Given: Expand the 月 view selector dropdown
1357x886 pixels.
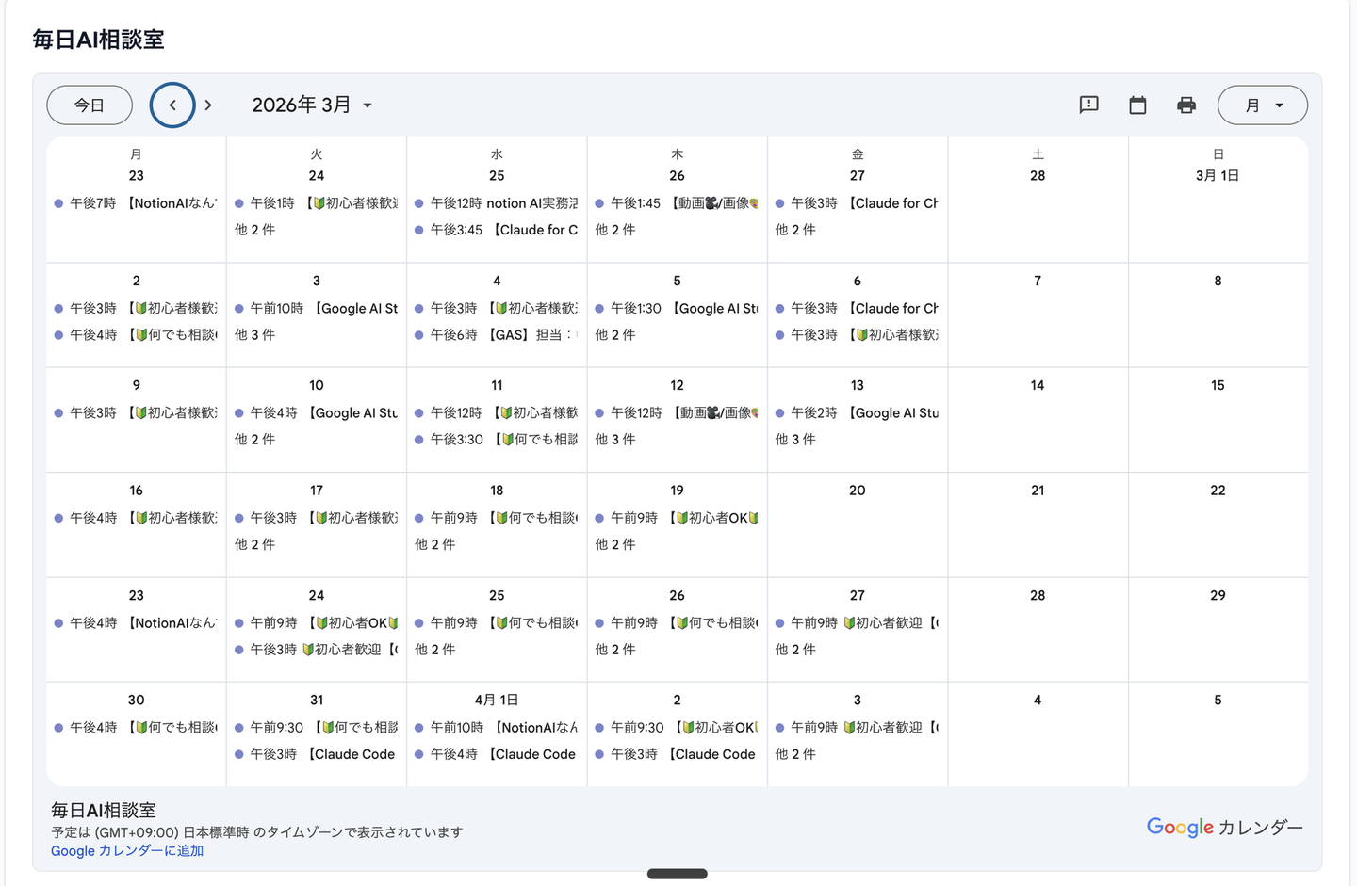Looking at the screenshot, I should tap(1263, 105).
